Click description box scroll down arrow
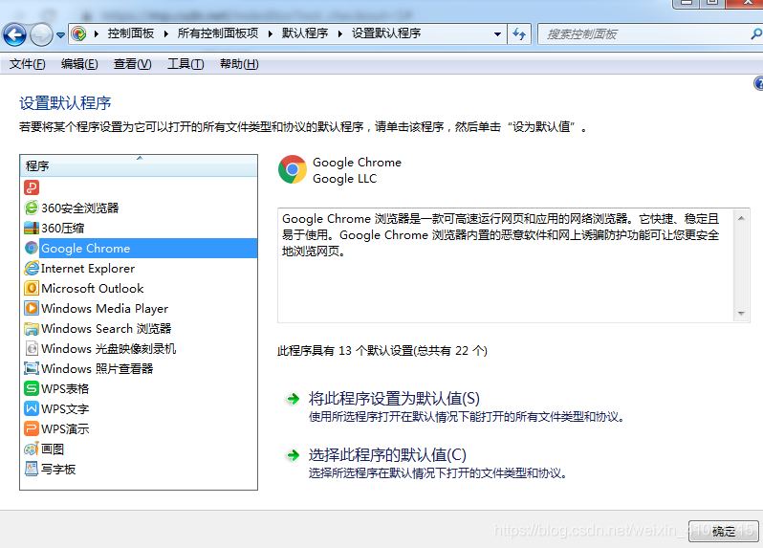The image size is (763, 548). 741,313
